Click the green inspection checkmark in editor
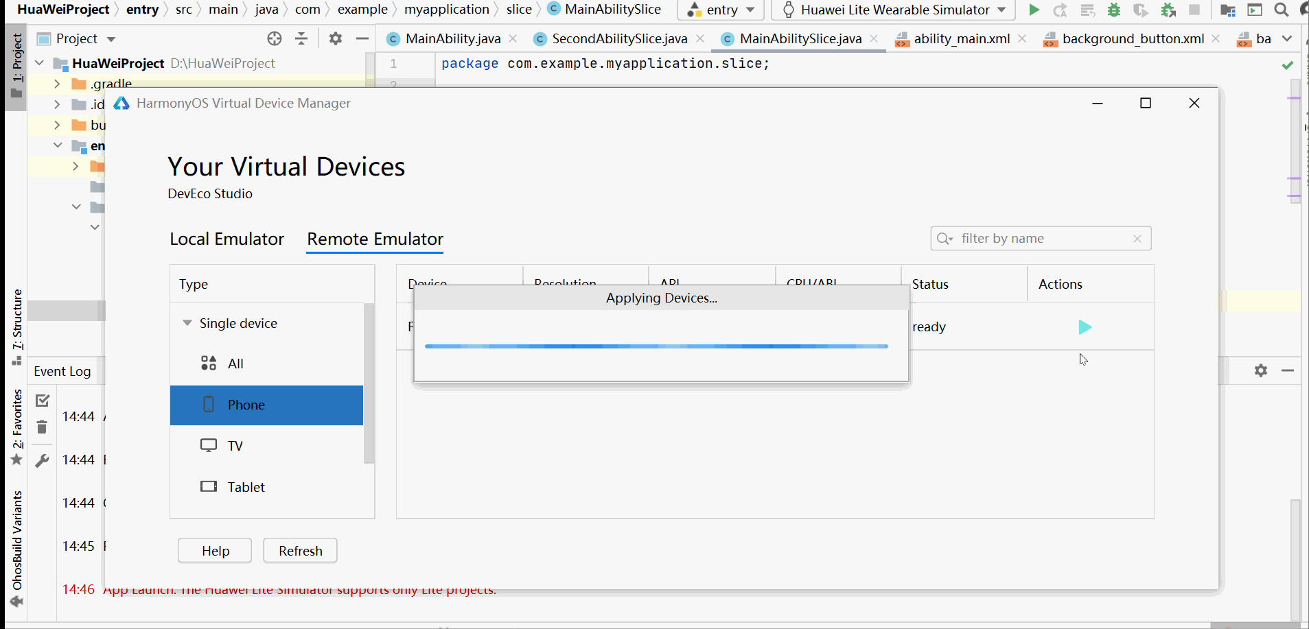Viewport: 1309px width, 629px height. [x=1288, y=65]
